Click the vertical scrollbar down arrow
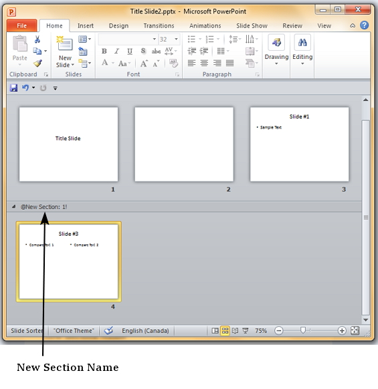Screen dimensions: 378x389 (x=365, y=320)
